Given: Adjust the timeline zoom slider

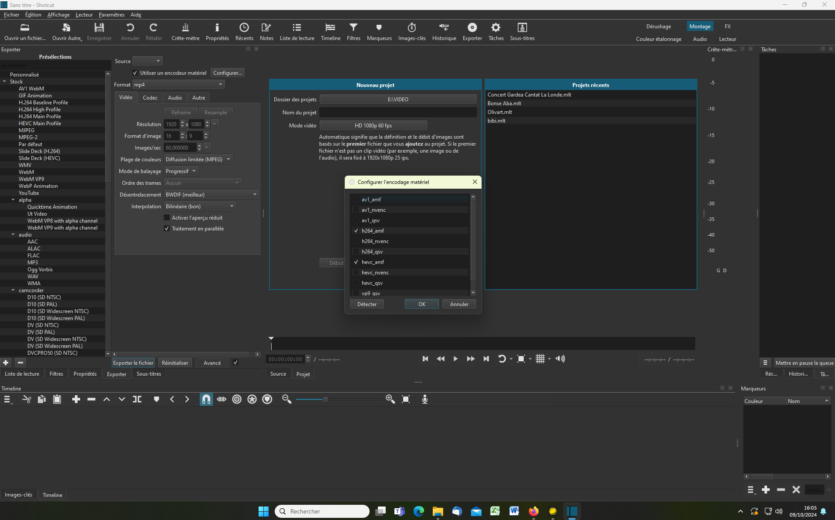Looking at the screenshot, I should click(325, 399).
